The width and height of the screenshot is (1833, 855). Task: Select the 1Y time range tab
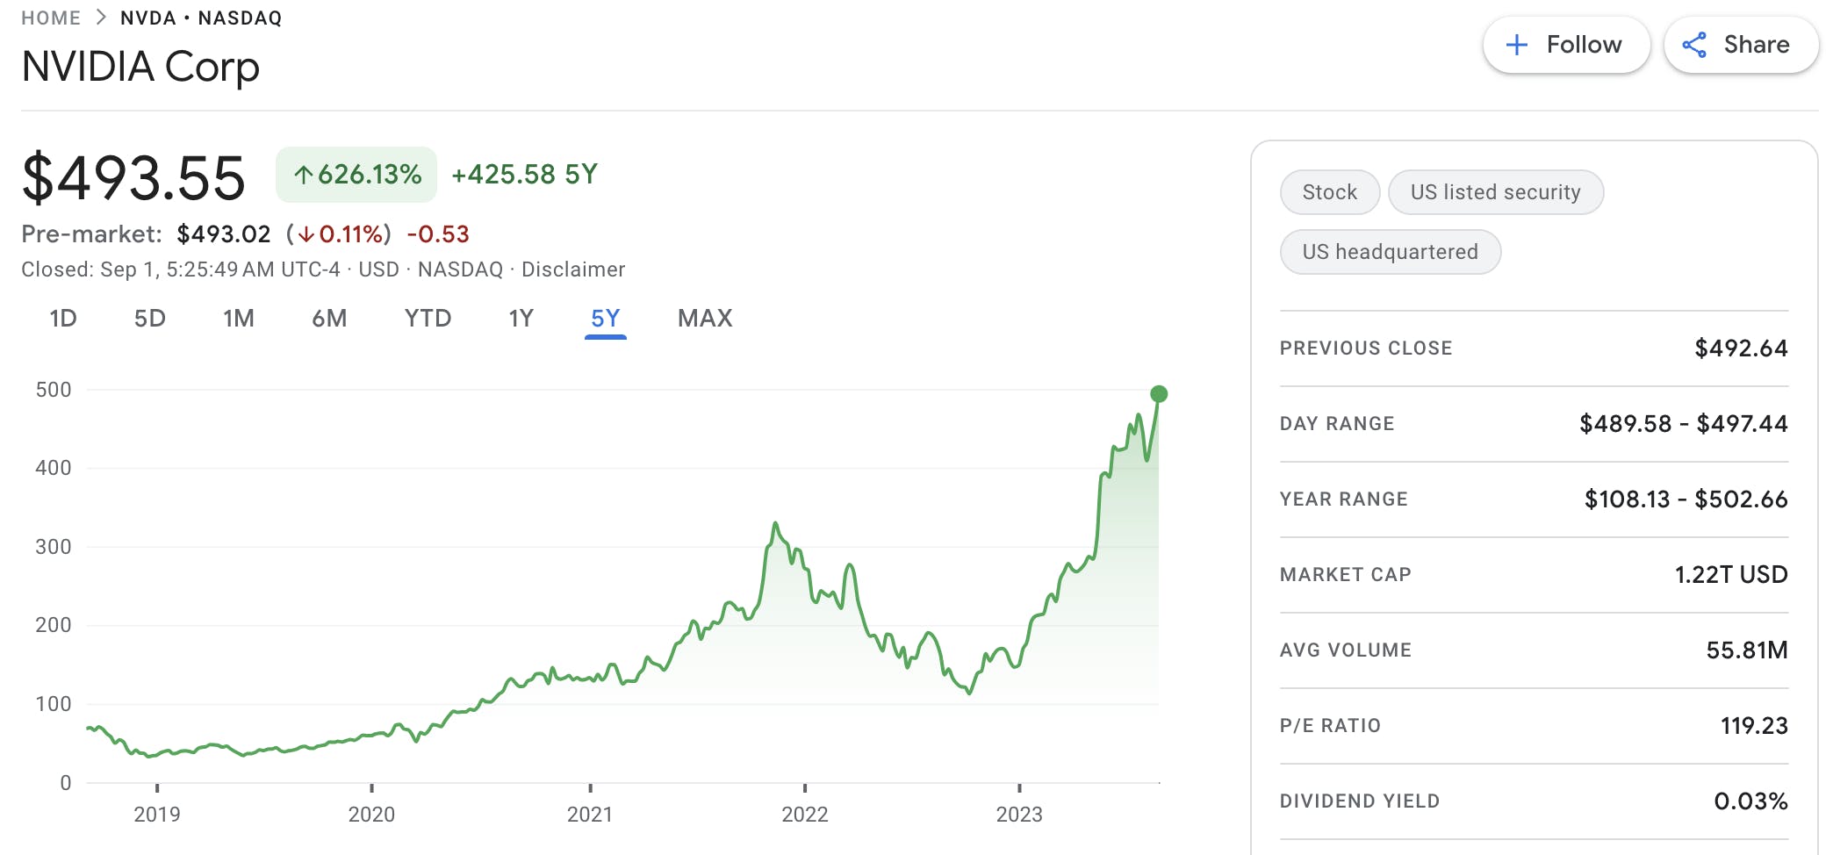tap(521, 318)
